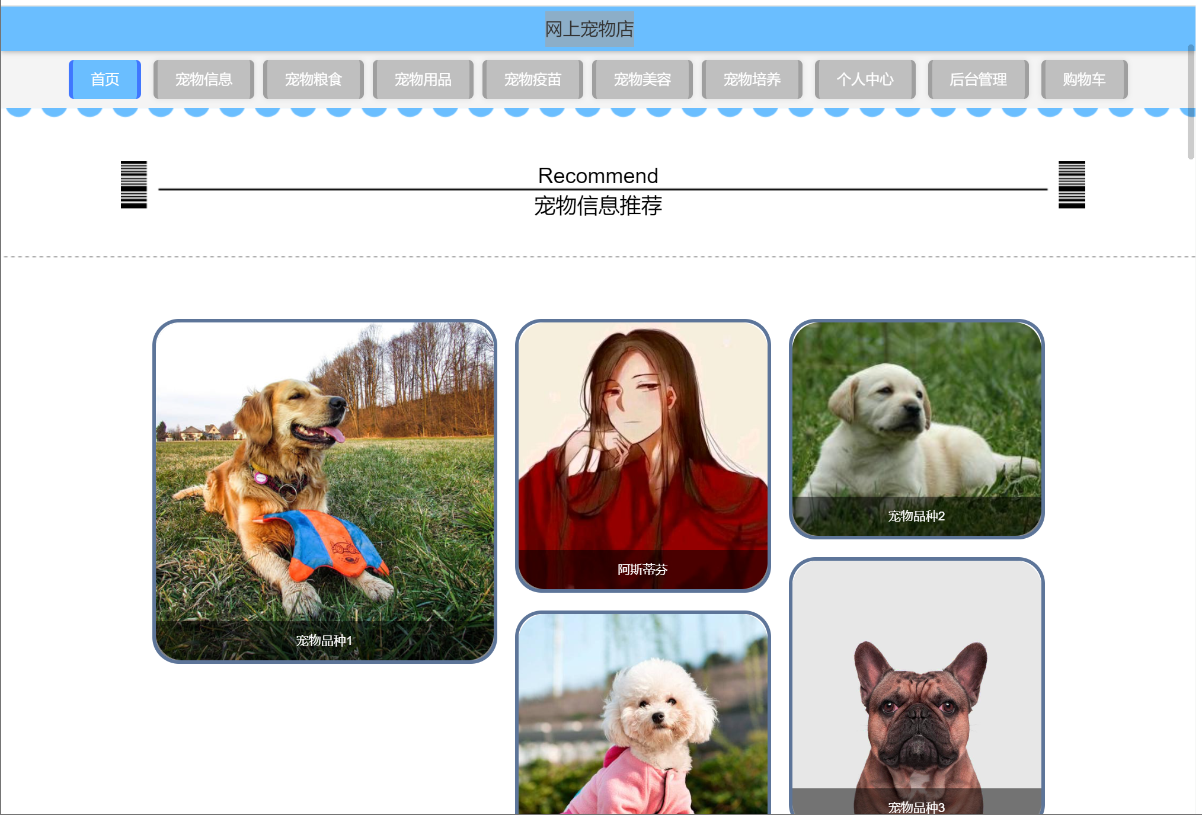Open the 首页 navigation tab
Viewport: 1202px width, 815px height.
click(105, 79)
